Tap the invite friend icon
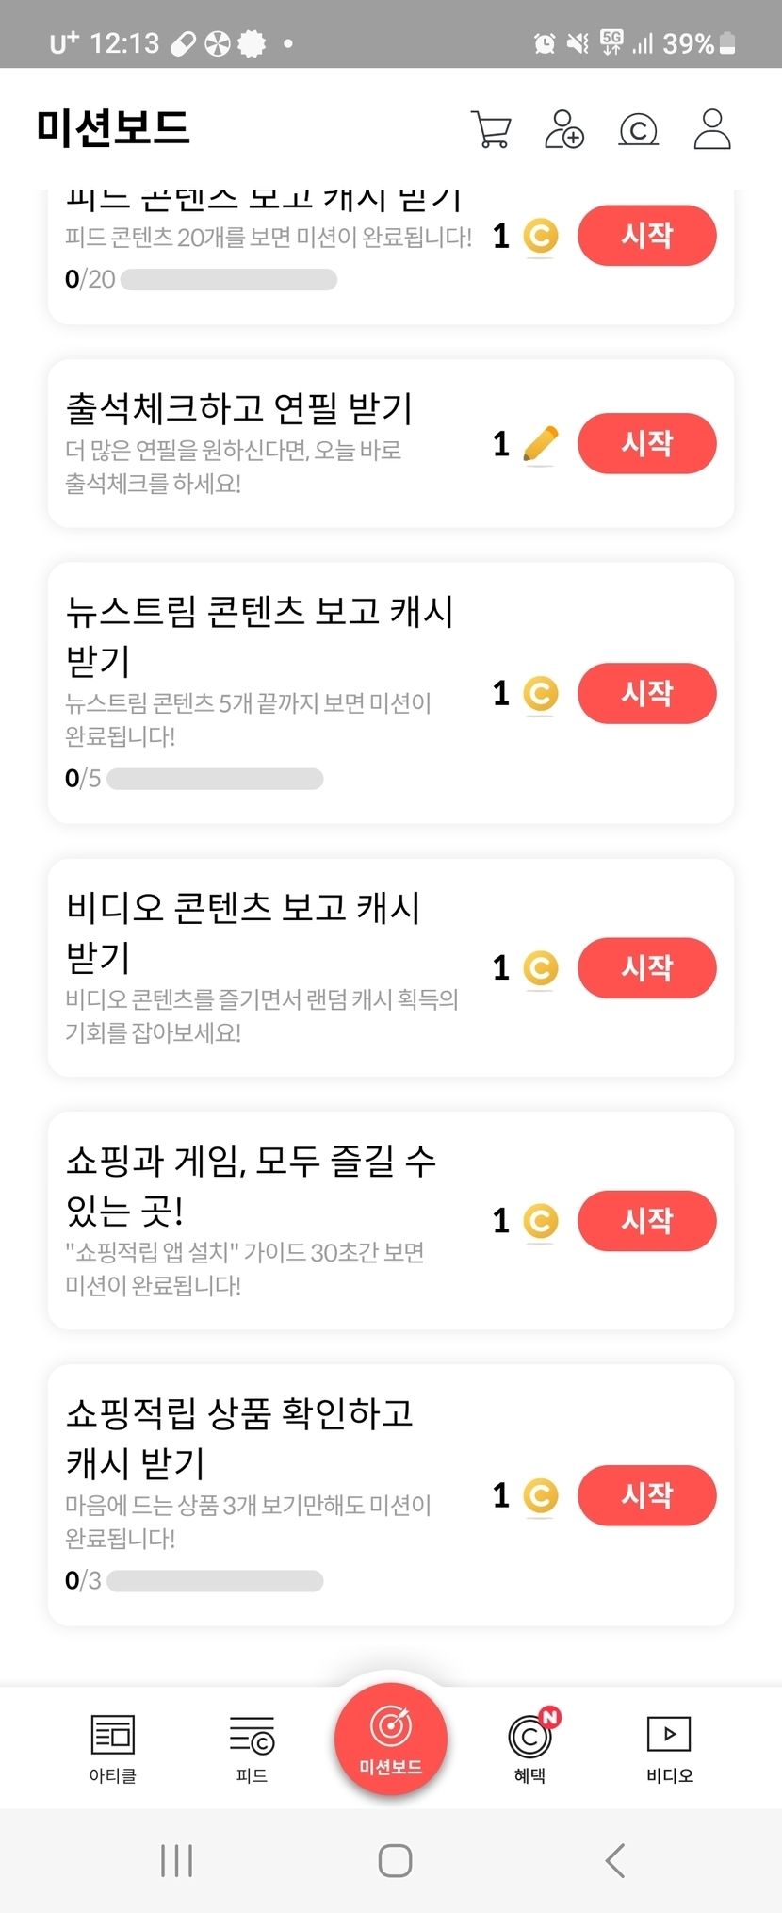The image size is (782, 1913). click(x=564, y=130)
